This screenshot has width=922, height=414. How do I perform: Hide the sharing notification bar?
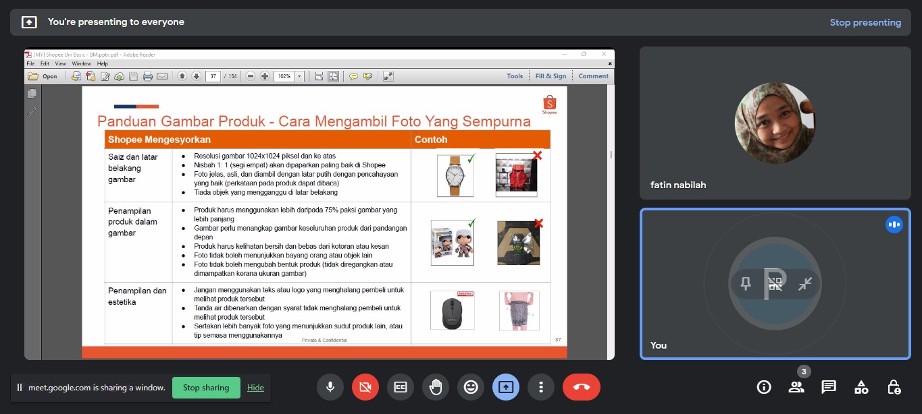255,388
